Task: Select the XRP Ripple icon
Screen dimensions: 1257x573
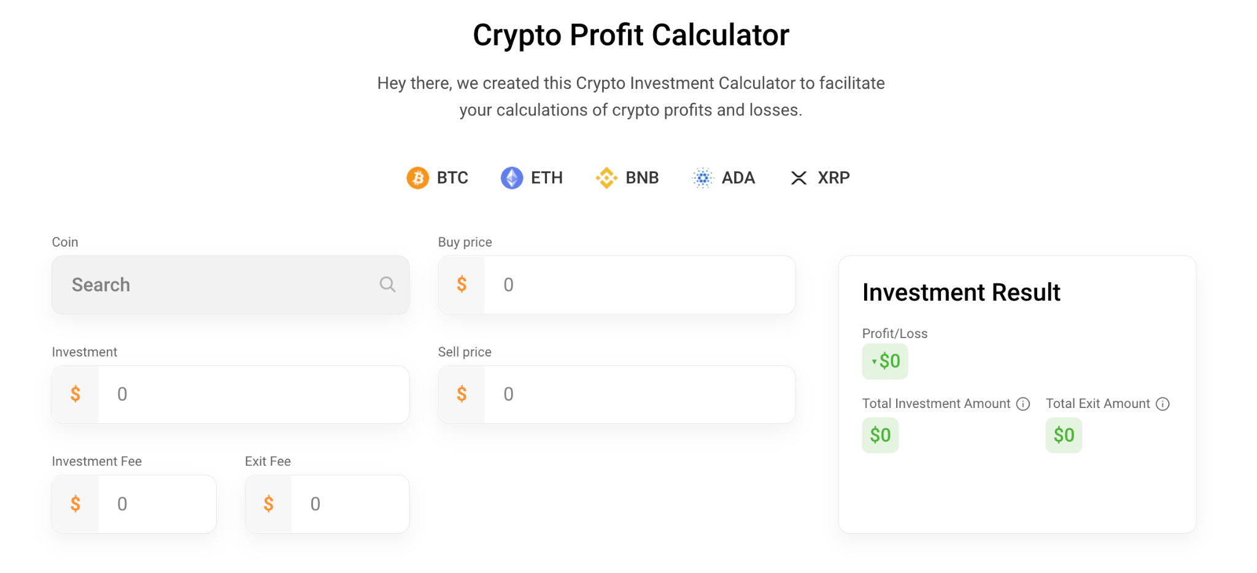Action: pyautogui.click(x=799, y=178)
